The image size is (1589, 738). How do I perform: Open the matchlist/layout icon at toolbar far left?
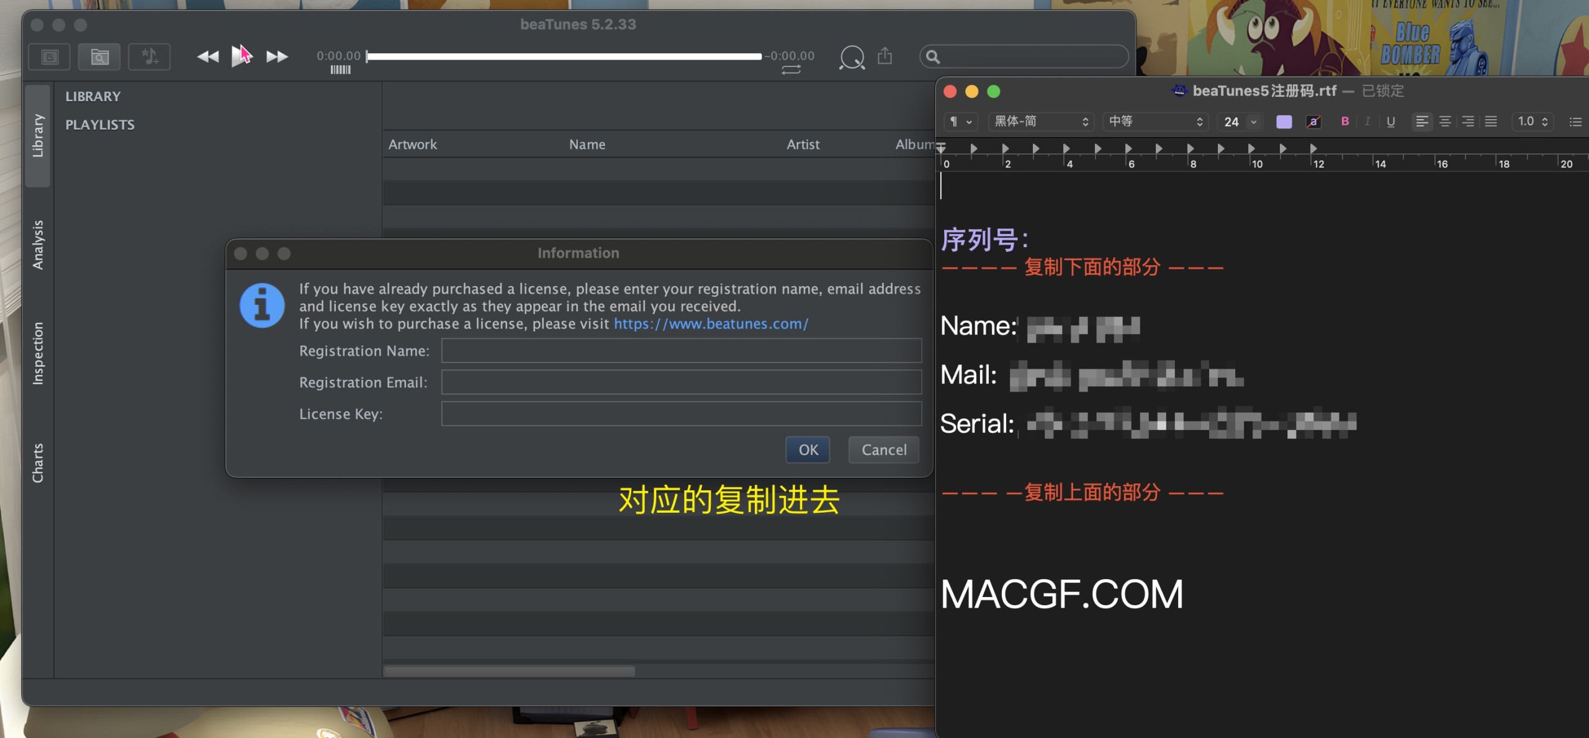click(49, 56)
